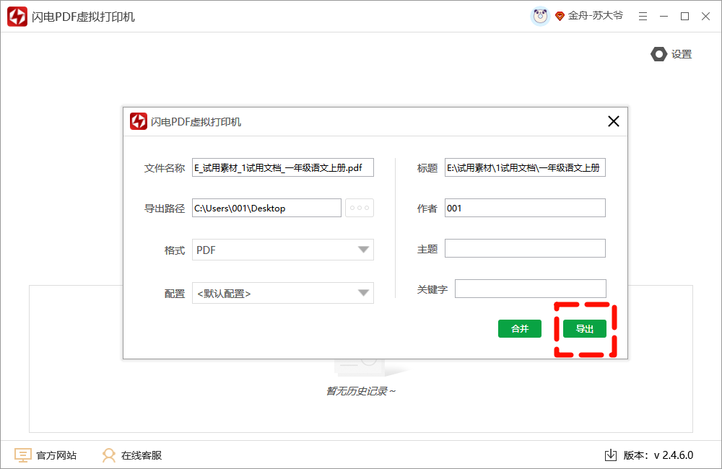Edit the 作者 author field showing 001
The height and width of the screenshot is (469, 722).
(x=525, y=208)
